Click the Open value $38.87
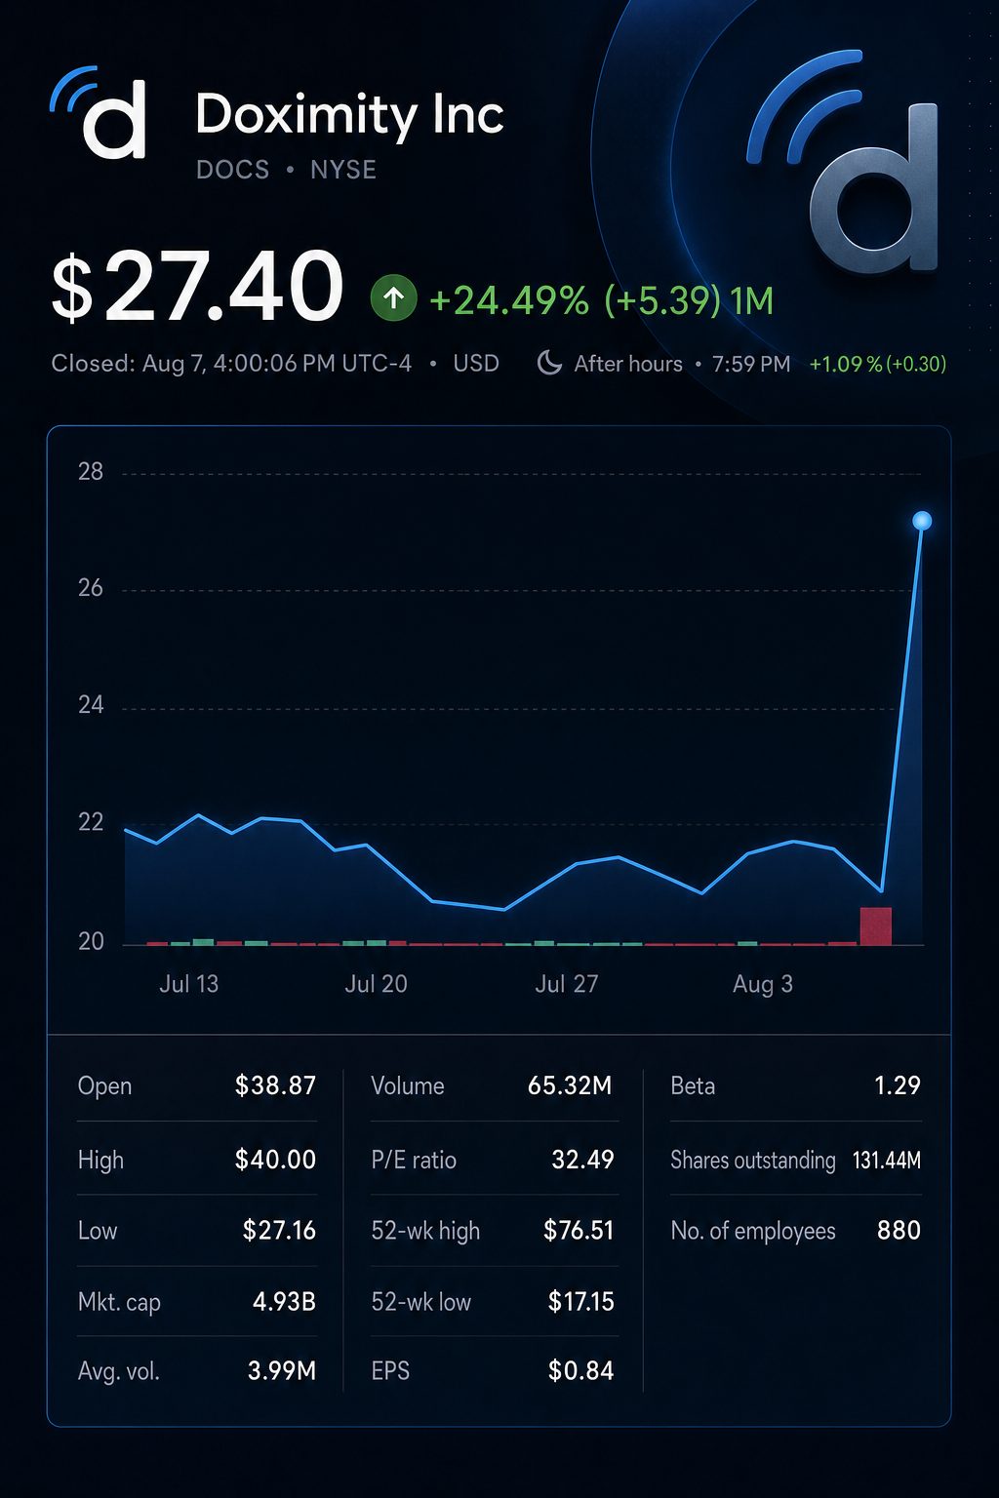The image size is (999, 1498). [275, 1085]
